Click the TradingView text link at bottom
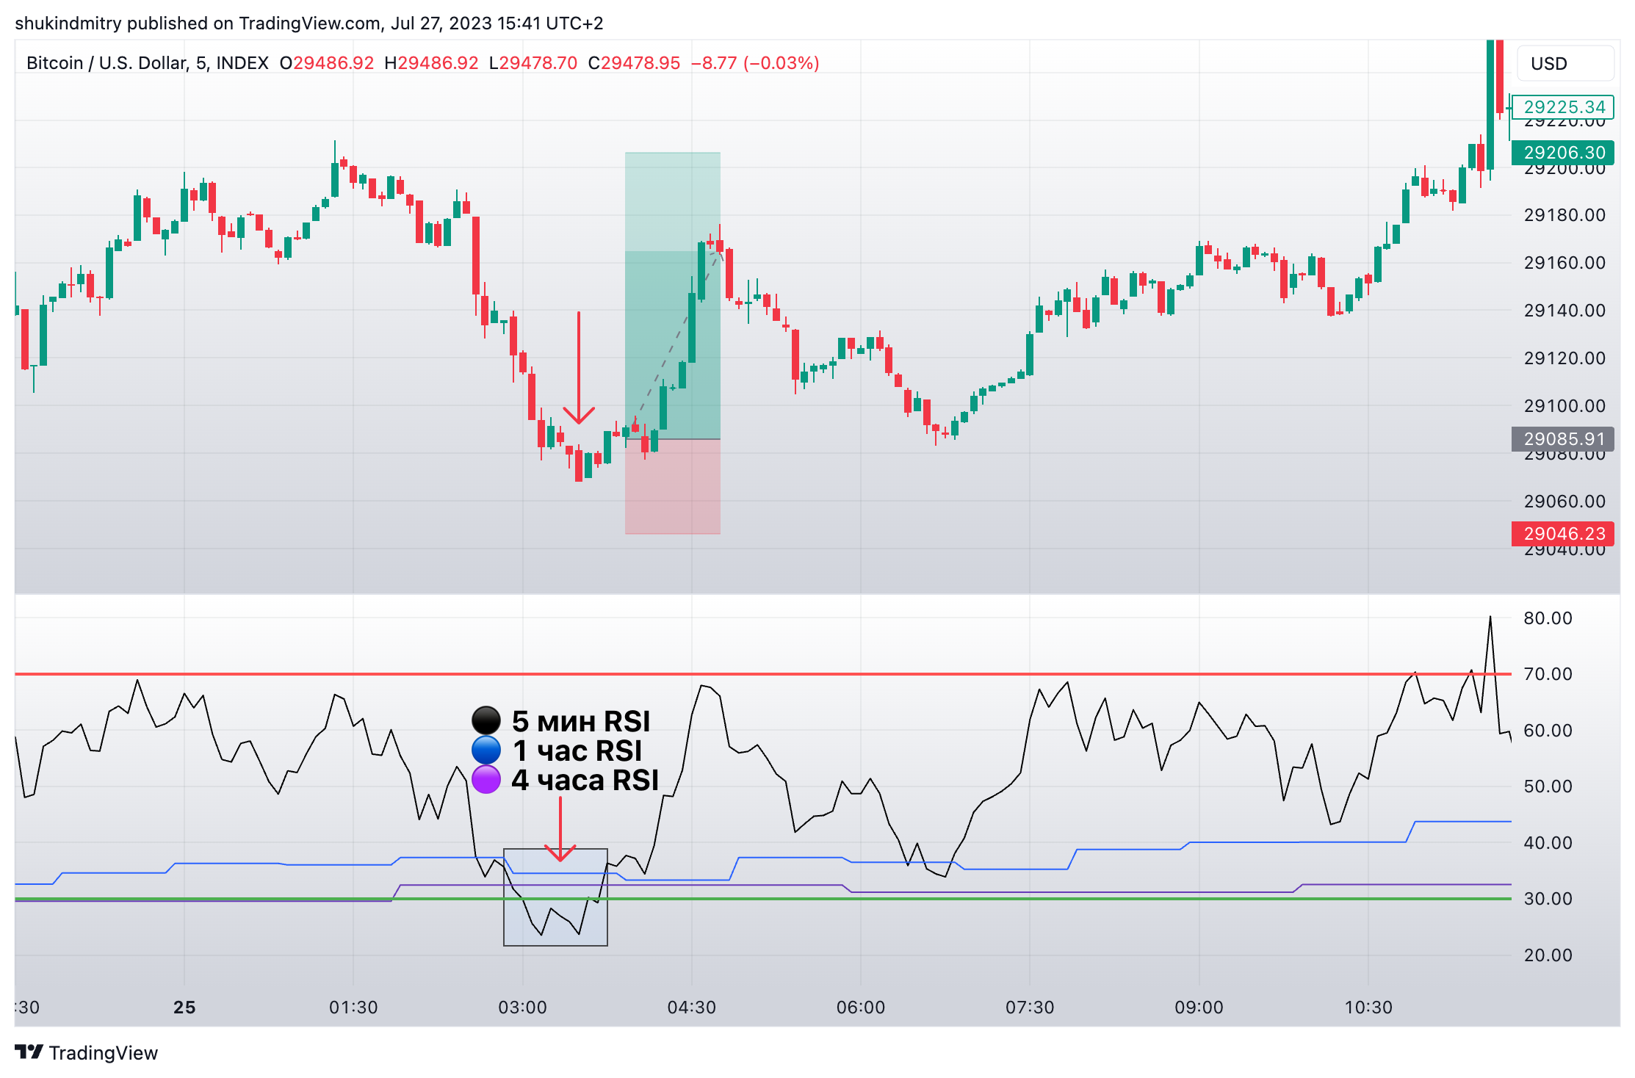Screen dimensions: 1635x1078 pyautogui.click(x=104, y=1053)
